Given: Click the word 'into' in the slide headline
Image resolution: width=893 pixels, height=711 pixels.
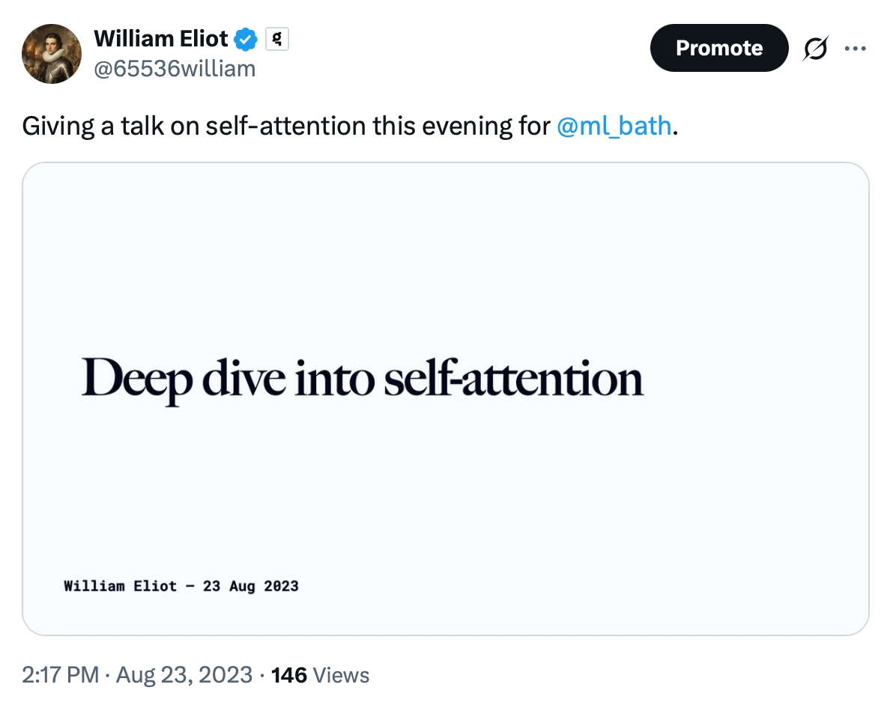Looking at the screenshot, I should [335, 379].
